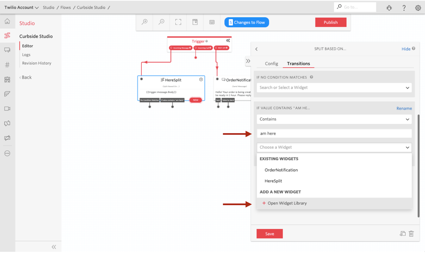
Task: Click the help icon beside If No Condition Matches
Action: click(311, 77)
